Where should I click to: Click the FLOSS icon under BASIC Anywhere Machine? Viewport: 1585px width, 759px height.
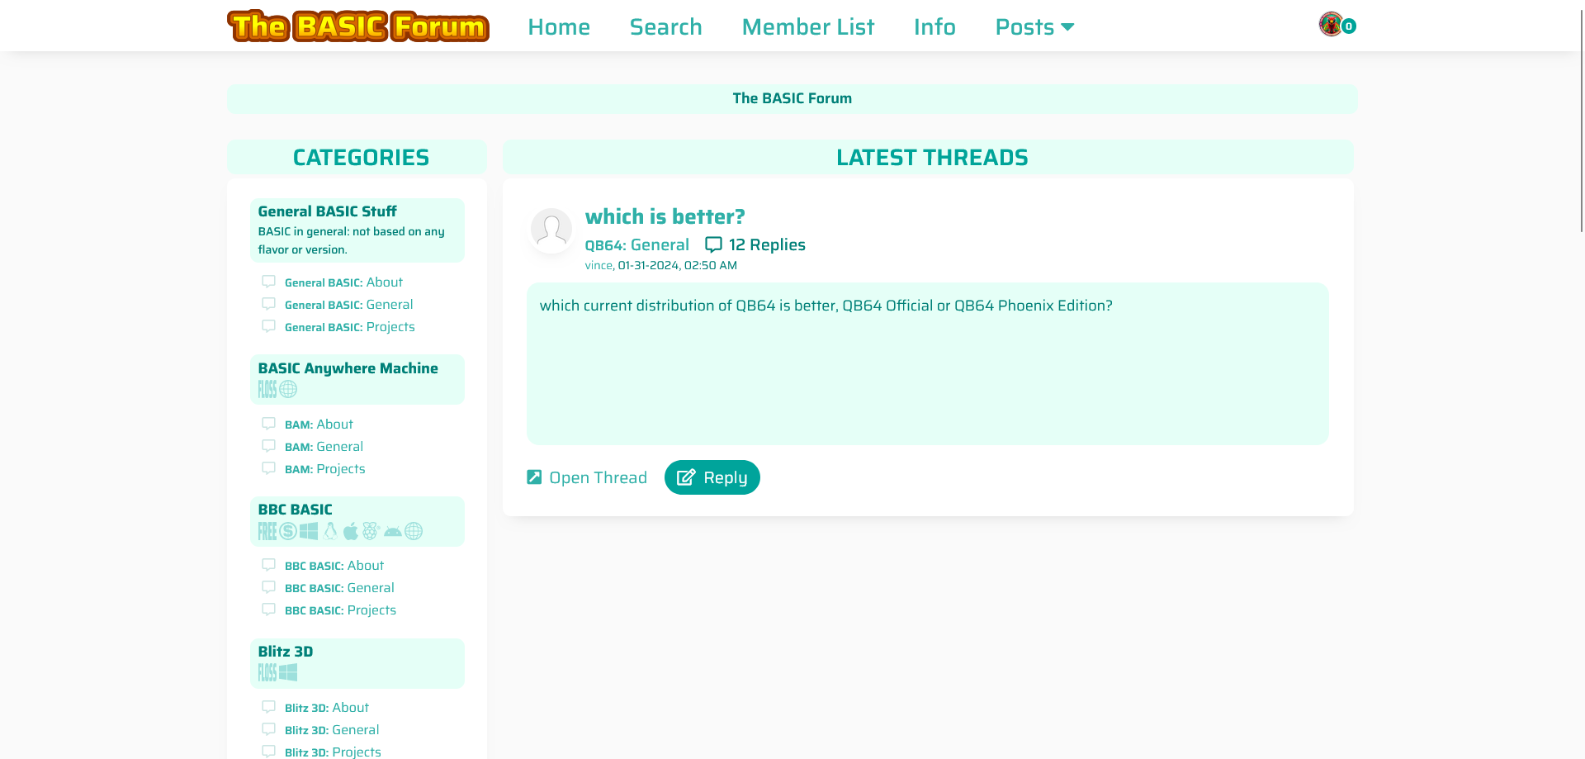(x=267, y=389)
